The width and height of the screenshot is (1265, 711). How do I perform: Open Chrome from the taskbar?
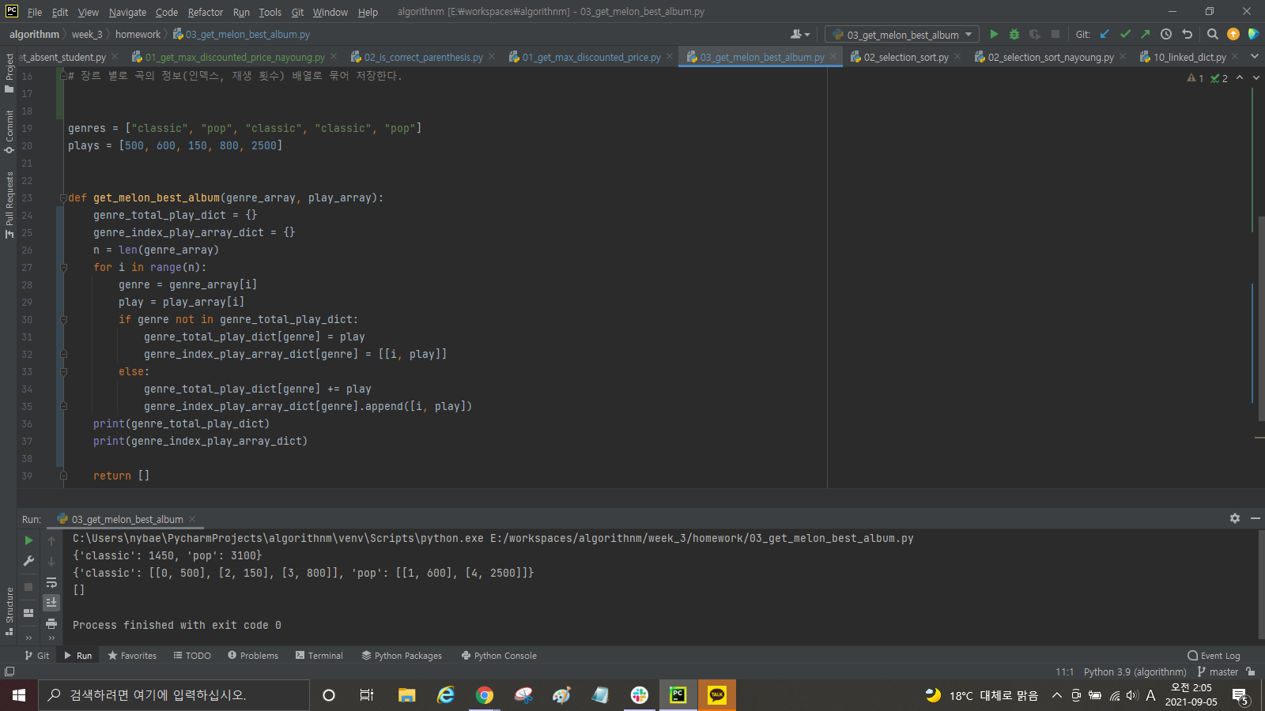point(485,695)
